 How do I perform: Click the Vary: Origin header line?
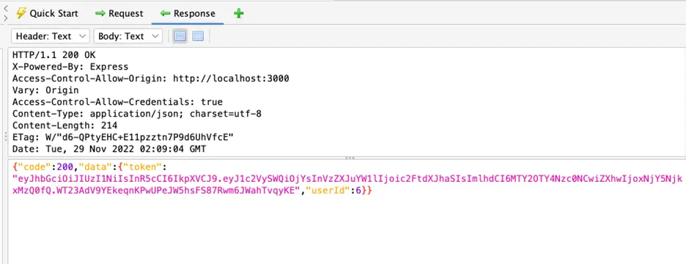pos(45,91)
